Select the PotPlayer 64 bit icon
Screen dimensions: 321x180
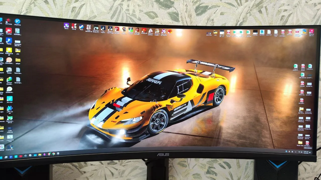9,50
